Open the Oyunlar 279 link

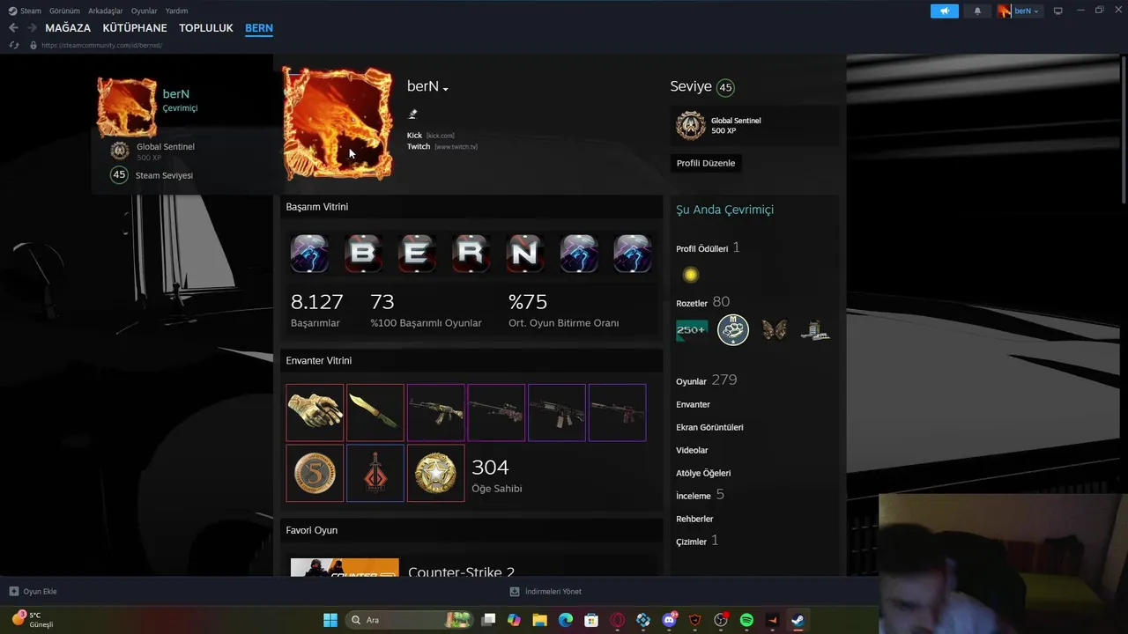tap(706, 380)
